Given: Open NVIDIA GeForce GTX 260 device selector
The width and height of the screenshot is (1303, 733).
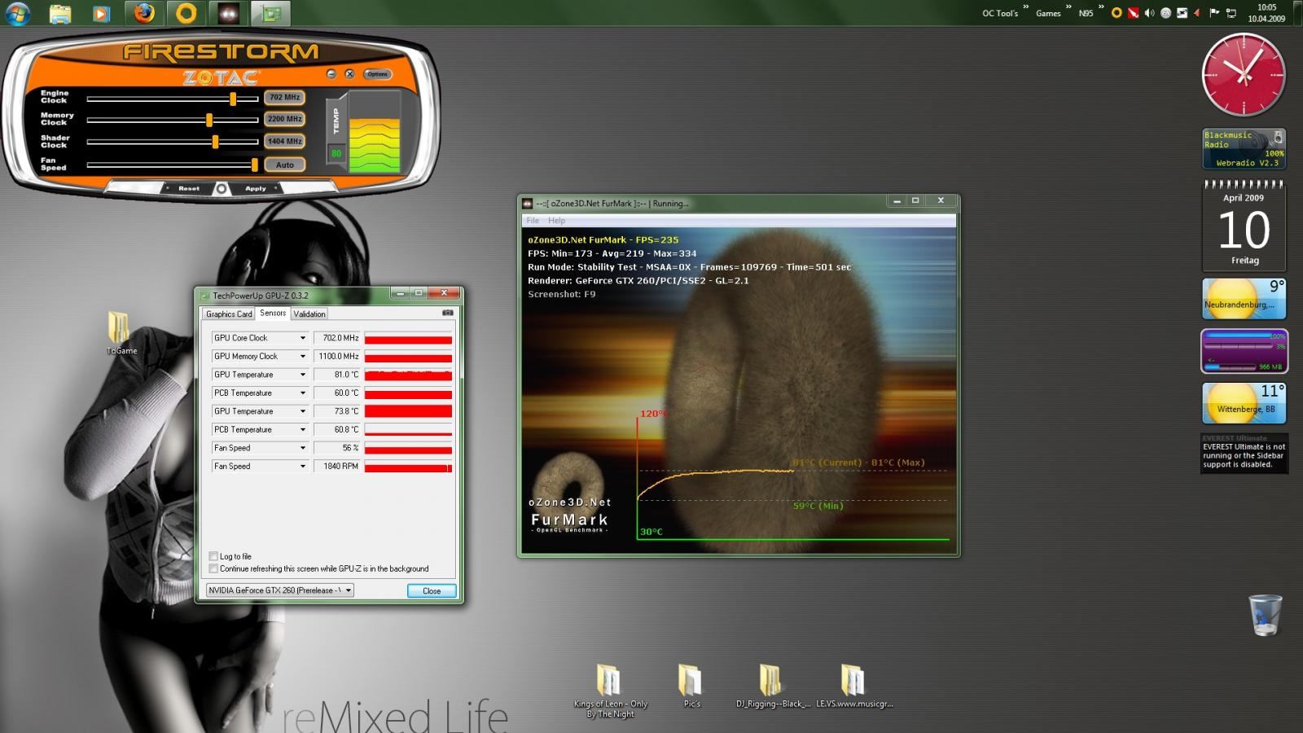Looking at the screenshot, I should click(279, 590).
